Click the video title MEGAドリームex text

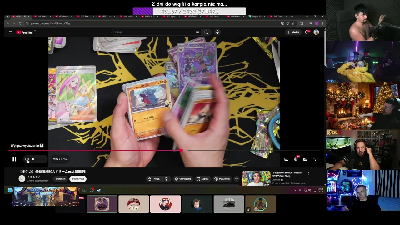click(x=53, y=172)
